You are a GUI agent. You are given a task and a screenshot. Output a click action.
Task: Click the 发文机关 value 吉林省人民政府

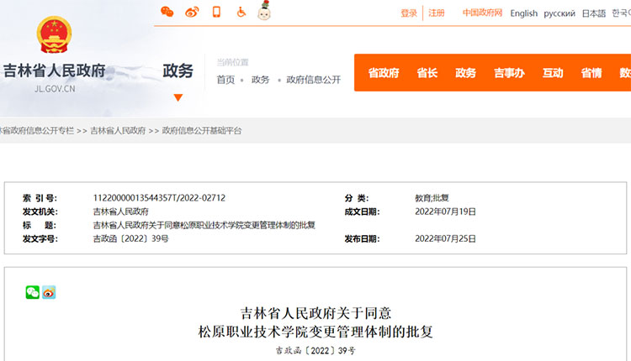[x=120, y=212]
